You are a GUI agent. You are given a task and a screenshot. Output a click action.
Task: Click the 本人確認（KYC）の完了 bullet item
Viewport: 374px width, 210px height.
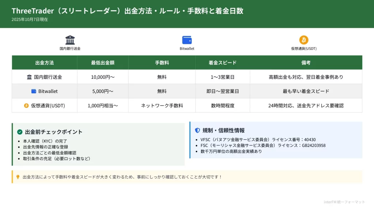pos(45,141)
